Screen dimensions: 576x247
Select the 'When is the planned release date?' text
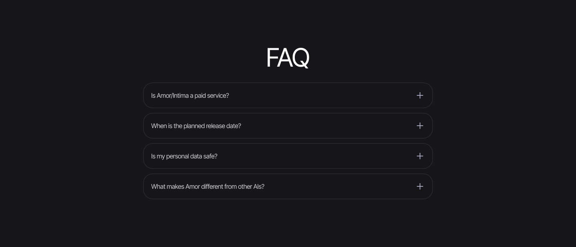[x=196, y=126]
